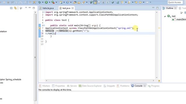The width and height of the screenshot is (186, 104).
Task: Open Data Source Explorer tab
Action: tap(90, 86)
